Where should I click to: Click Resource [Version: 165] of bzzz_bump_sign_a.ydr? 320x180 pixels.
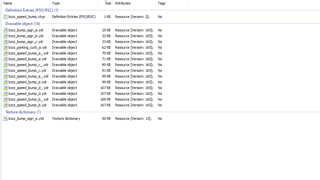[x=134, y=30]
